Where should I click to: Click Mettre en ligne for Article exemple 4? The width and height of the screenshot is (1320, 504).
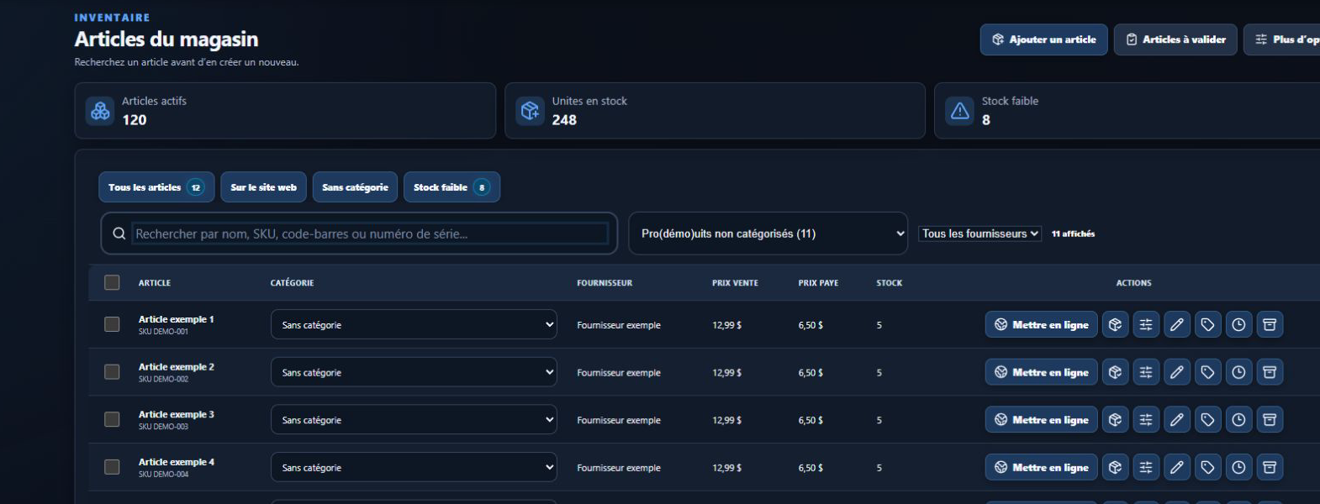point(1041,468)
